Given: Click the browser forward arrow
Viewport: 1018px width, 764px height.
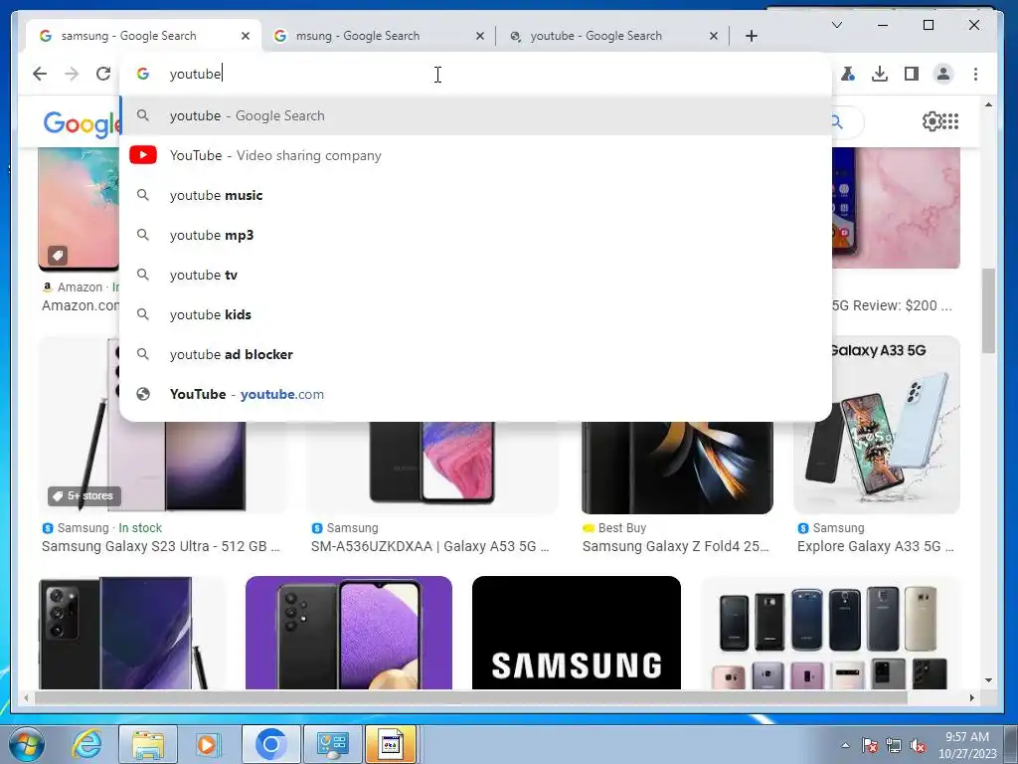Looking at the screenshot, I should pos(72,74).
